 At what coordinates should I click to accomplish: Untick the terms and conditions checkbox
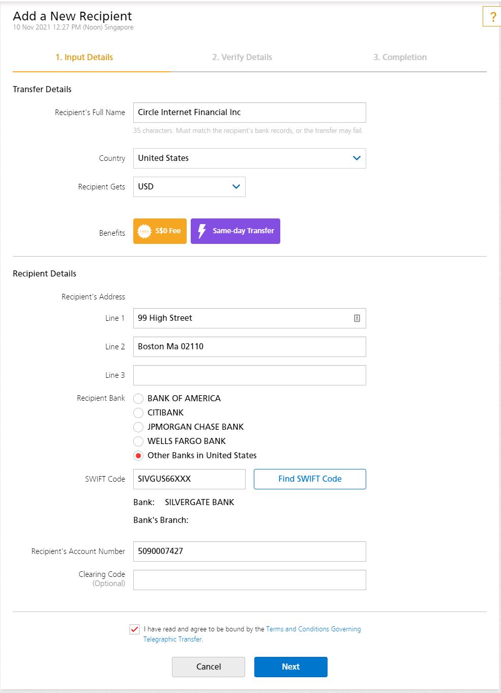[134, 629]
